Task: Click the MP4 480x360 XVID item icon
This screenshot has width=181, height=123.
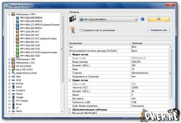Action: [17, 56]
